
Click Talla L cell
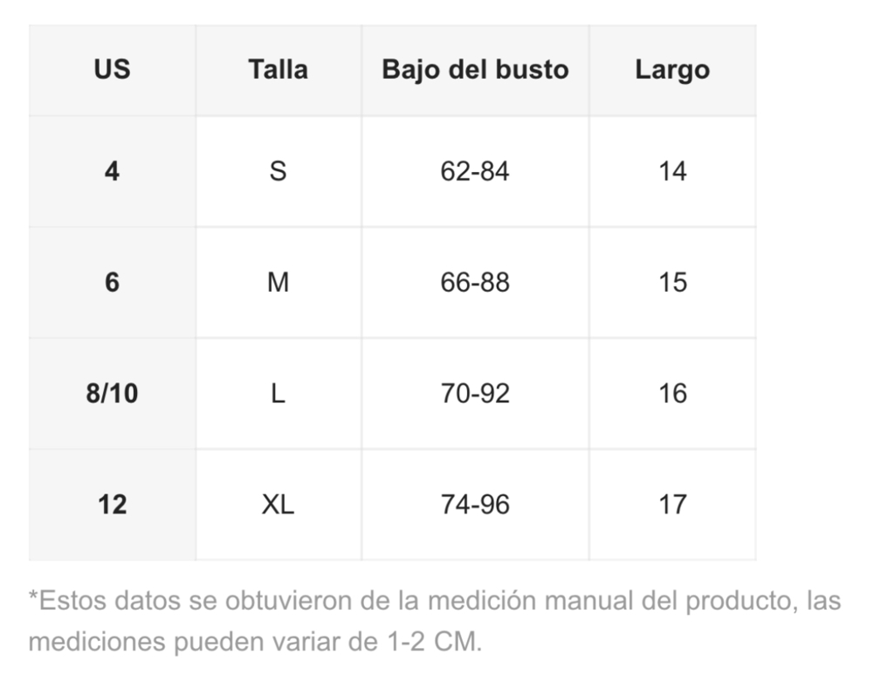tap(279, 394)
